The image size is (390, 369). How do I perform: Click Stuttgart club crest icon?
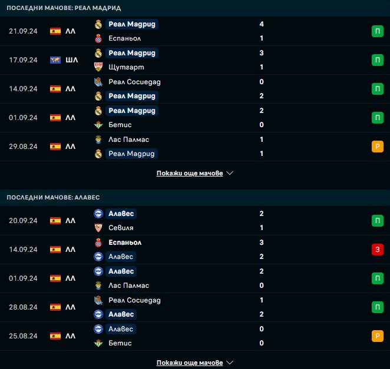pyautogui.click(x=98, y=67)
